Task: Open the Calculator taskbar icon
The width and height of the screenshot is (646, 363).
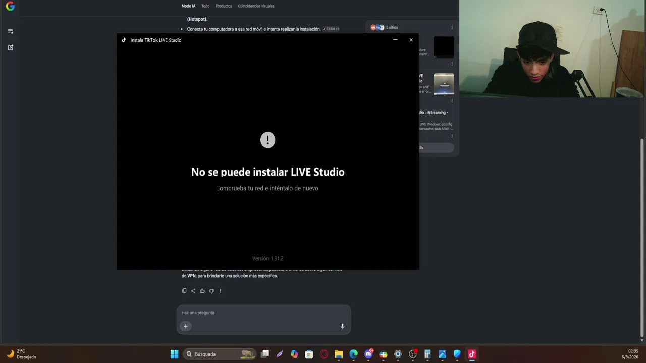Action: point(427,354)
